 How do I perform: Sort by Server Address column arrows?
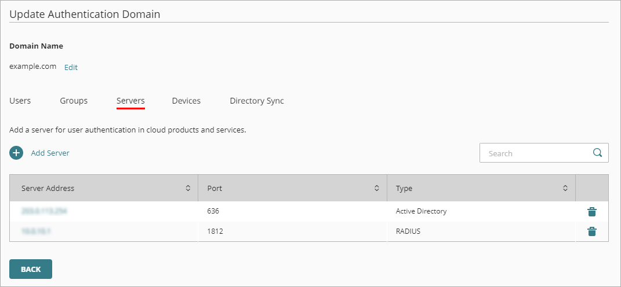coord(188,188)
